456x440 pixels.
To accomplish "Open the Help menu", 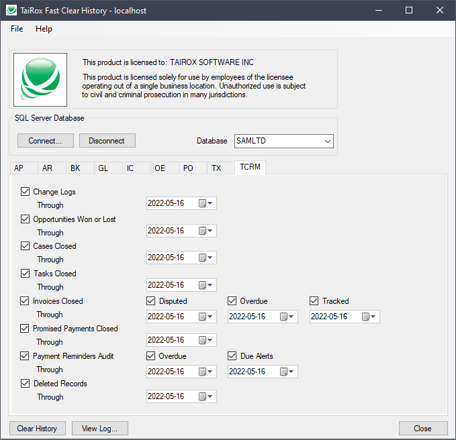I will pyautogui.click(x=44, y=29).
